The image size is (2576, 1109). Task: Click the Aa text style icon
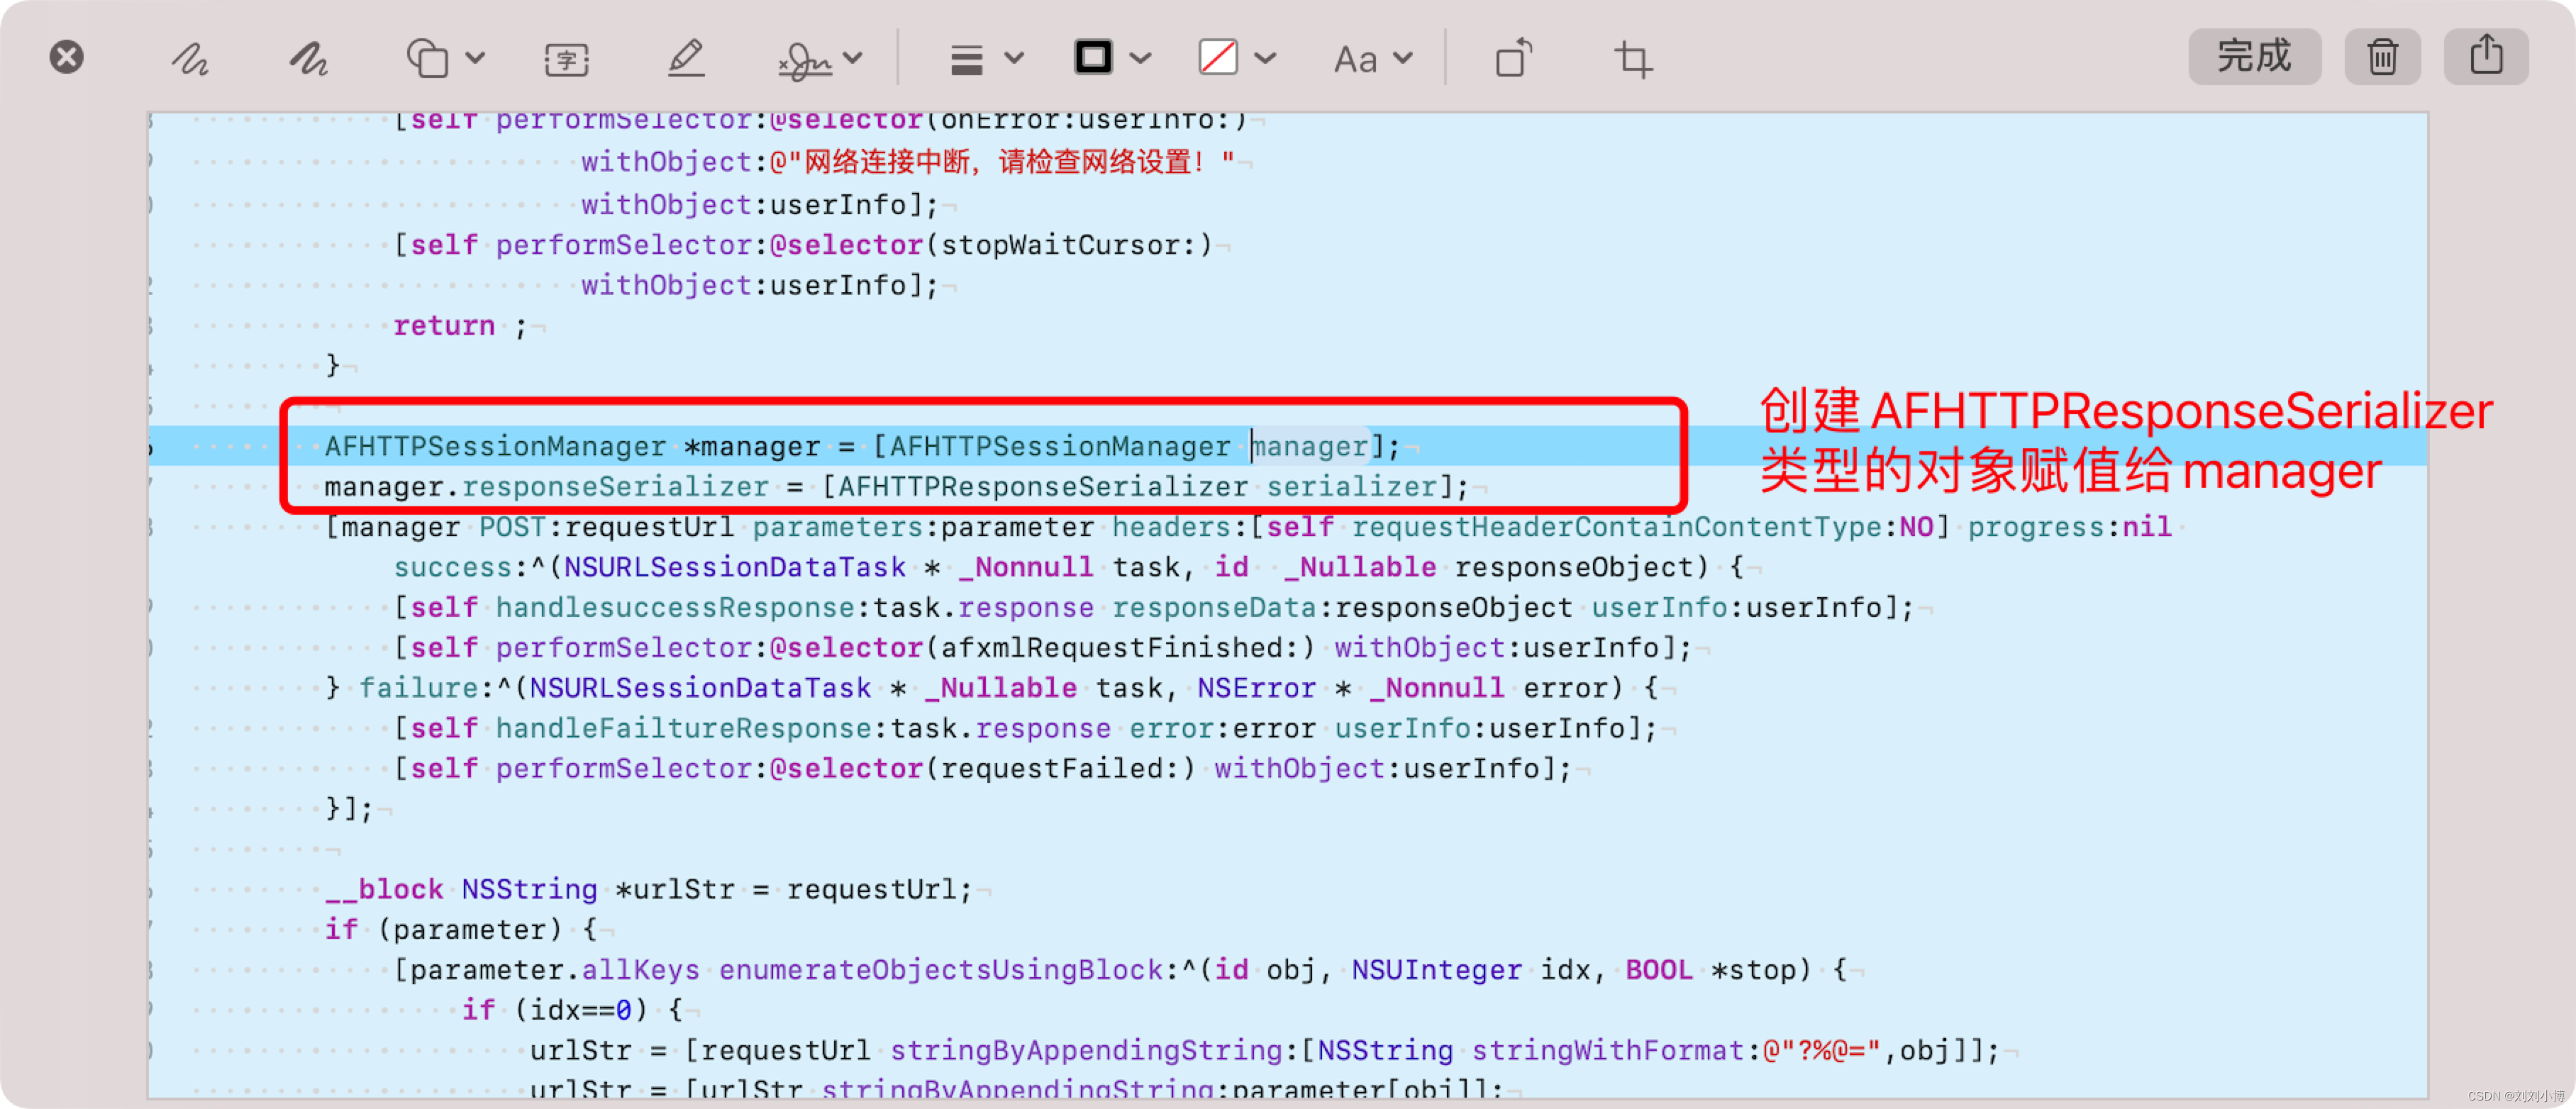pos(1355,59)
